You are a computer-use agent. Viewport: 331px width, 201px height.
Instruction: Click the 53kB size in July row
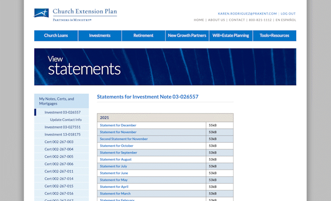[213, 166]
